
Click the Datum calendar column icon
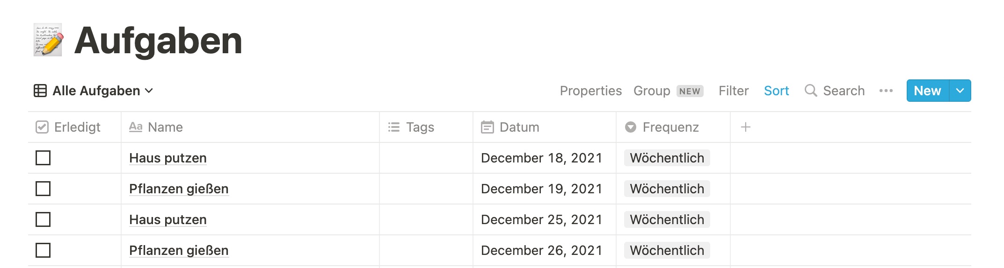click(487, 127)
